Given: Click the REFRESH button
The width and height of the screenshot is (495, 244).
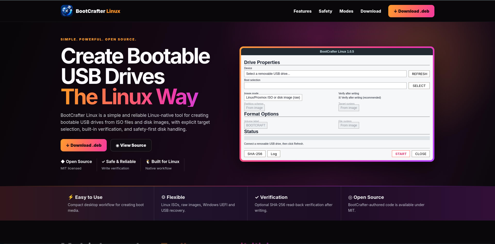Looking at the screenshot, I should tap(419, 74).
